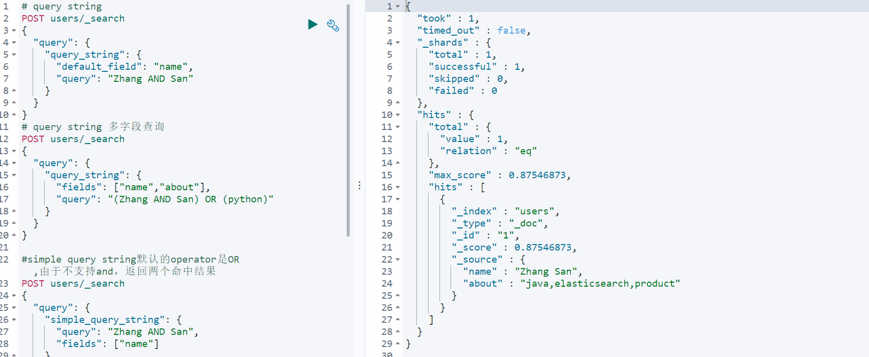Fold the query_string block at editor line 5

click(x=14, y=55)
